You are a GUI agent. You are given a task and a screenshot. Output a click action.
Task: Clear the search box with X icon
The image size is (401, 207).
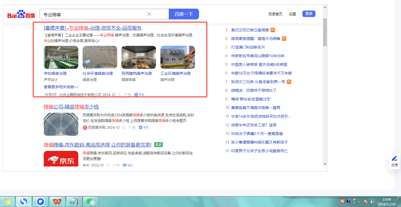pyautogui.click(x=149, y=14)
